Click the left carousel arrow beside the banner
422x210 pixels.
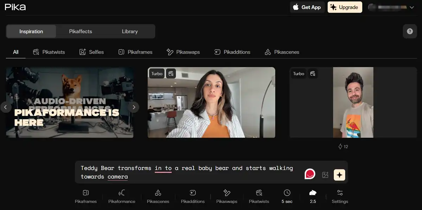click(6, 107)
